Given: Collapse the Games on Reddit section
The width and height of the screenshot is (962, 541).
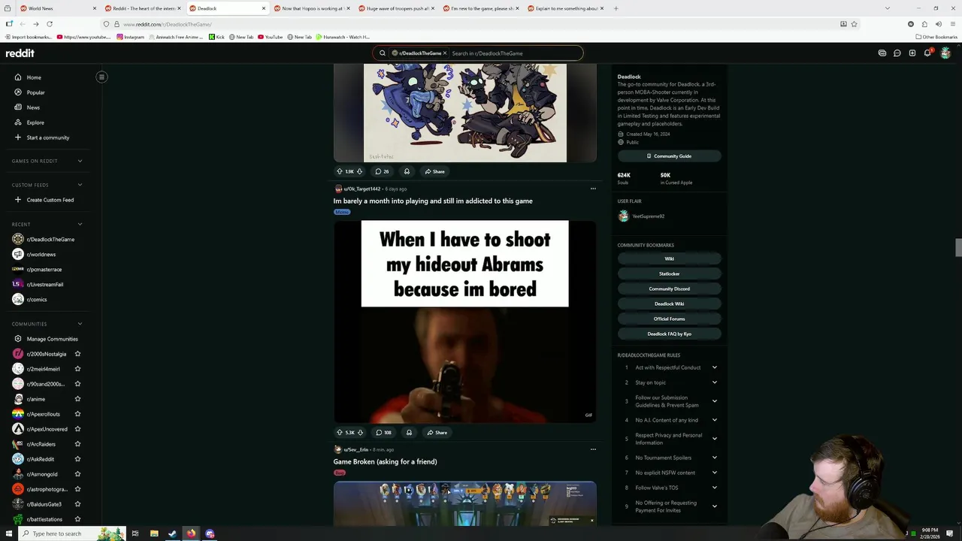Looking at the screenshot, I should [80, 161].
